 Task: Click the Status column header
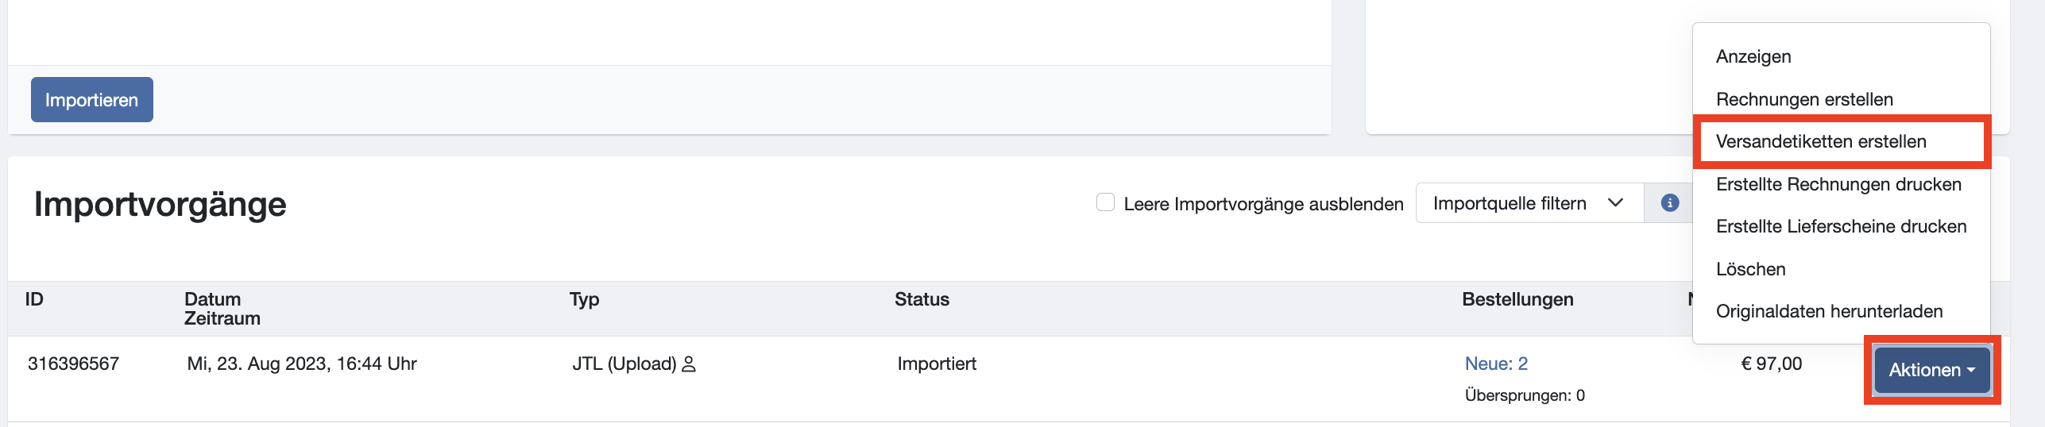(x=922, y=299)
